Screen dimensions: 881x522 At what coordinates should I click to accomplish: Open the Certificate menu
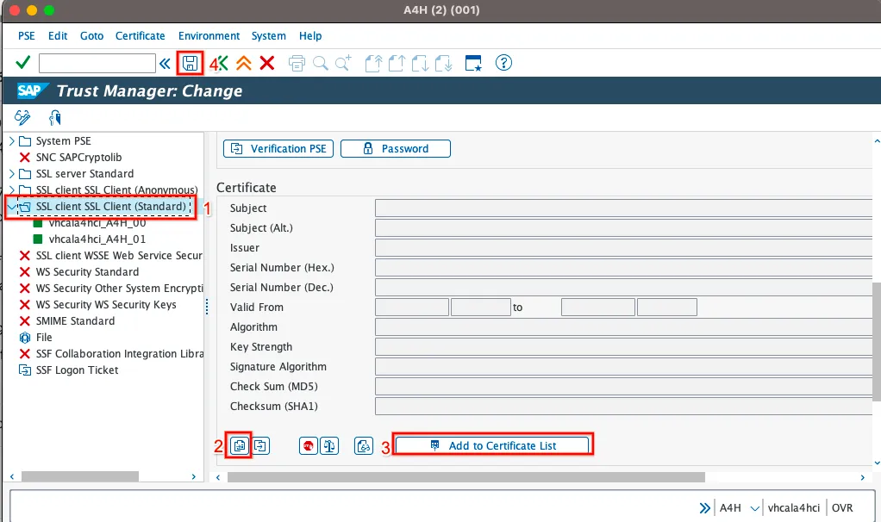(140, 36)
